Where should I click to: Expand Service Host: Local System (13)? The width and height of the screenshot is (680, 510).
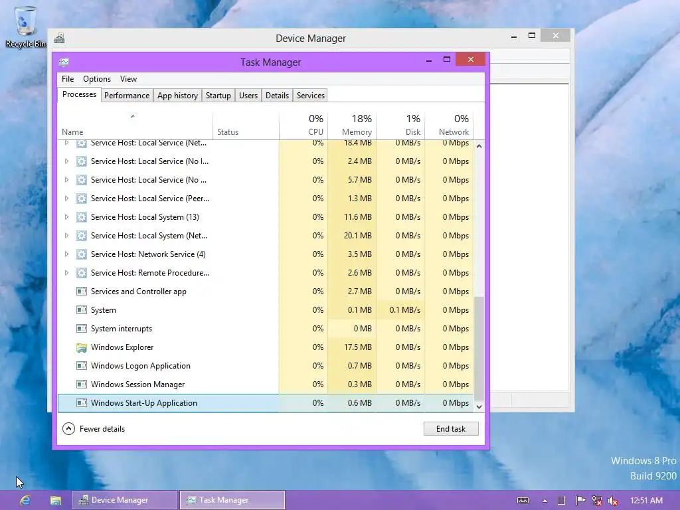click(x=66, y=217)
